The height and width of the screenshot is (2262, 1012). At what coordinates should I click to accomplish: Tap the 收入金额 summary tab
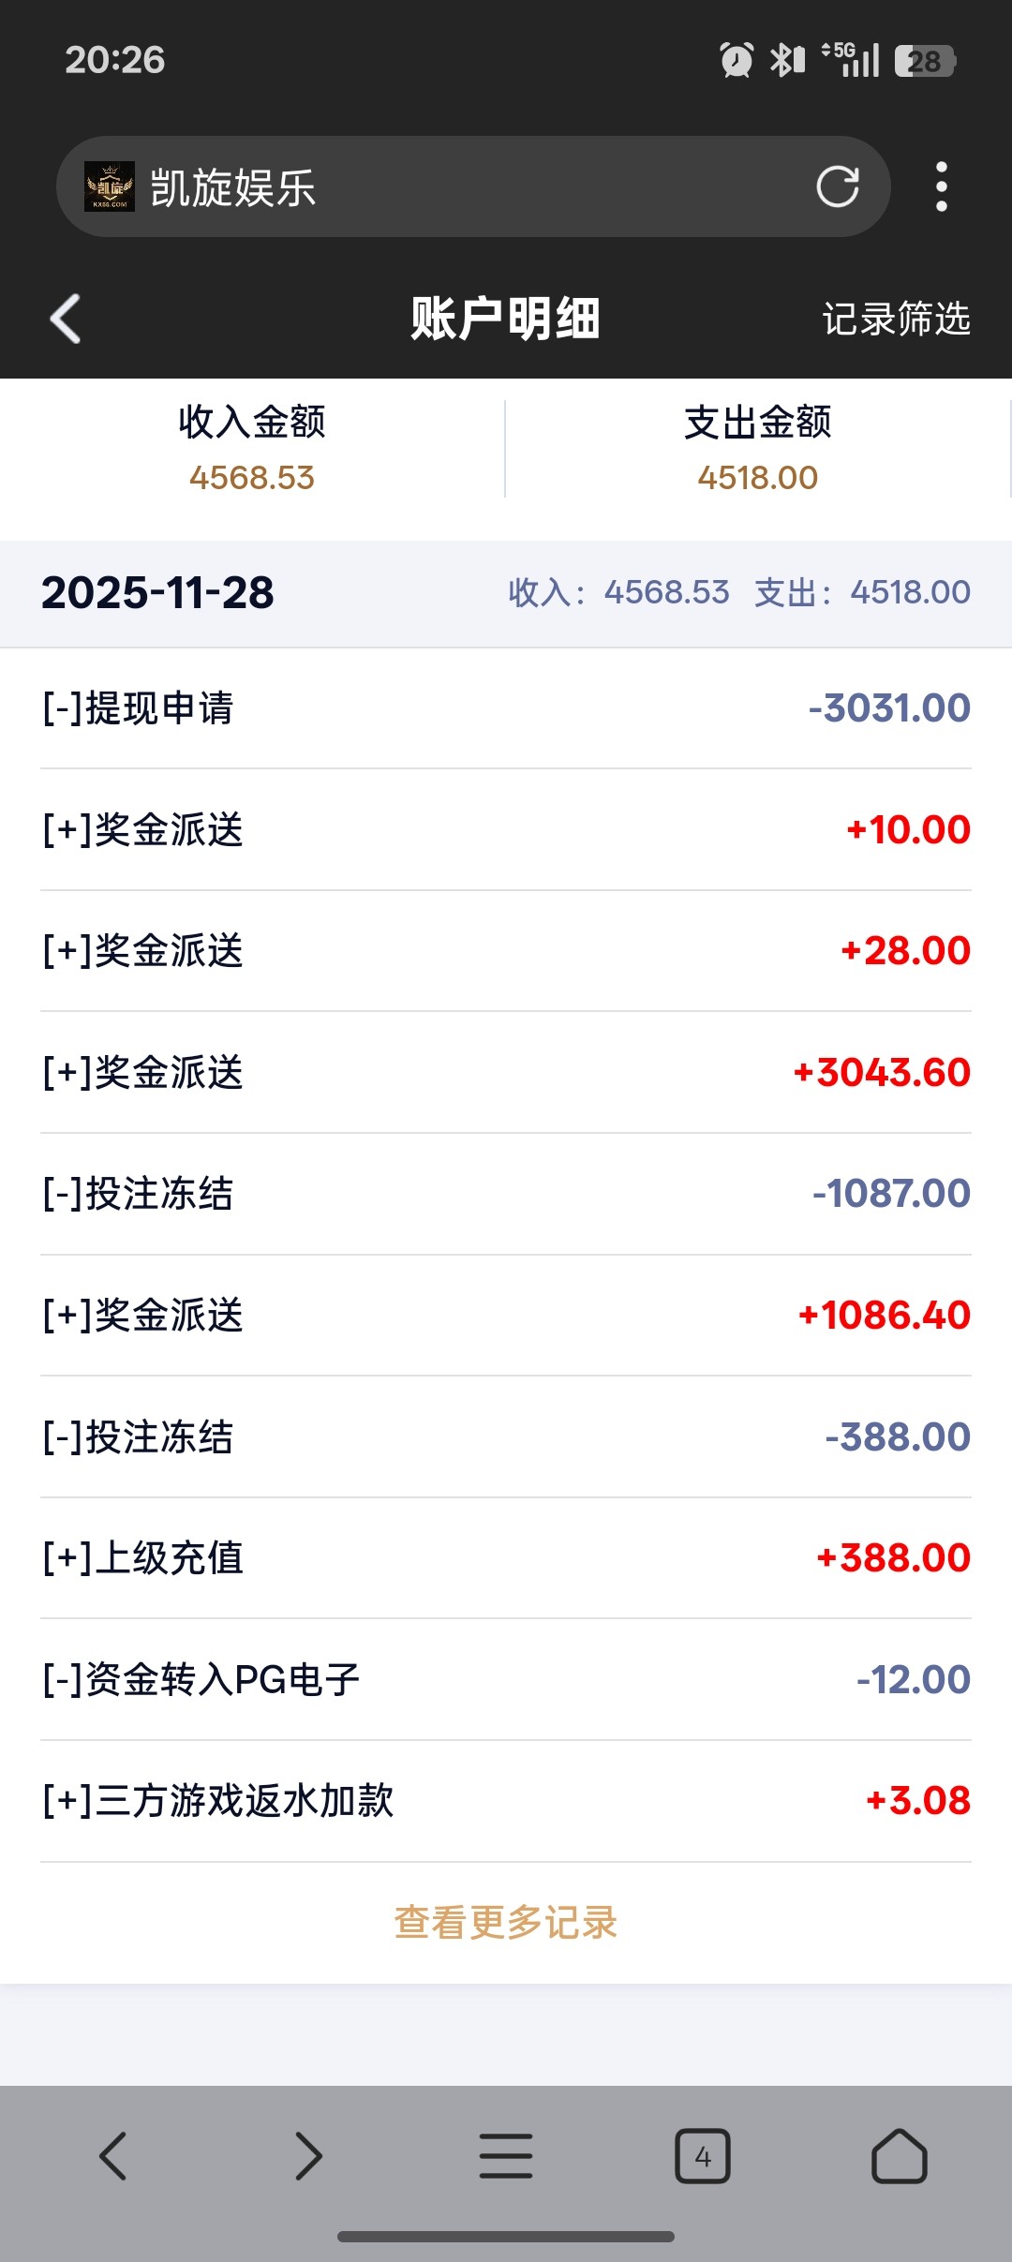point(252,449)
